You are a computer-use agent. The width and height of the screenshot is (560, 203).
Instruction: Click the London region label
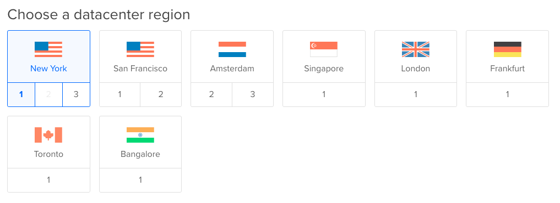416,69
